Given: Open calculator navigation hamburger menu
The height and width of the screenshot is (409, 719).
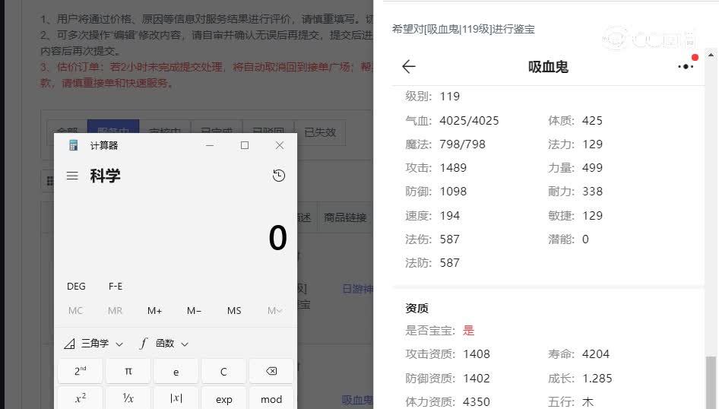Looking at the screenshot, I should click(72, 176).
